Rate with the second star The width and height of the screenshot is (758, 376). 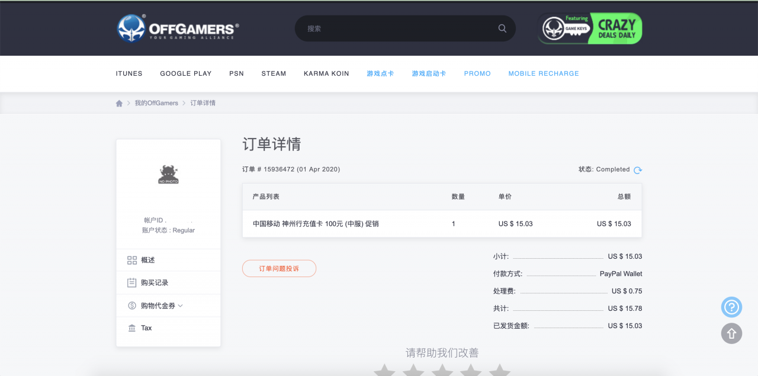[413, 370]
